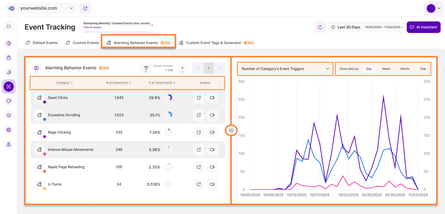Expand Number of Category's Event Triggers dropdown
445x214 pixels.
(285, 69)
